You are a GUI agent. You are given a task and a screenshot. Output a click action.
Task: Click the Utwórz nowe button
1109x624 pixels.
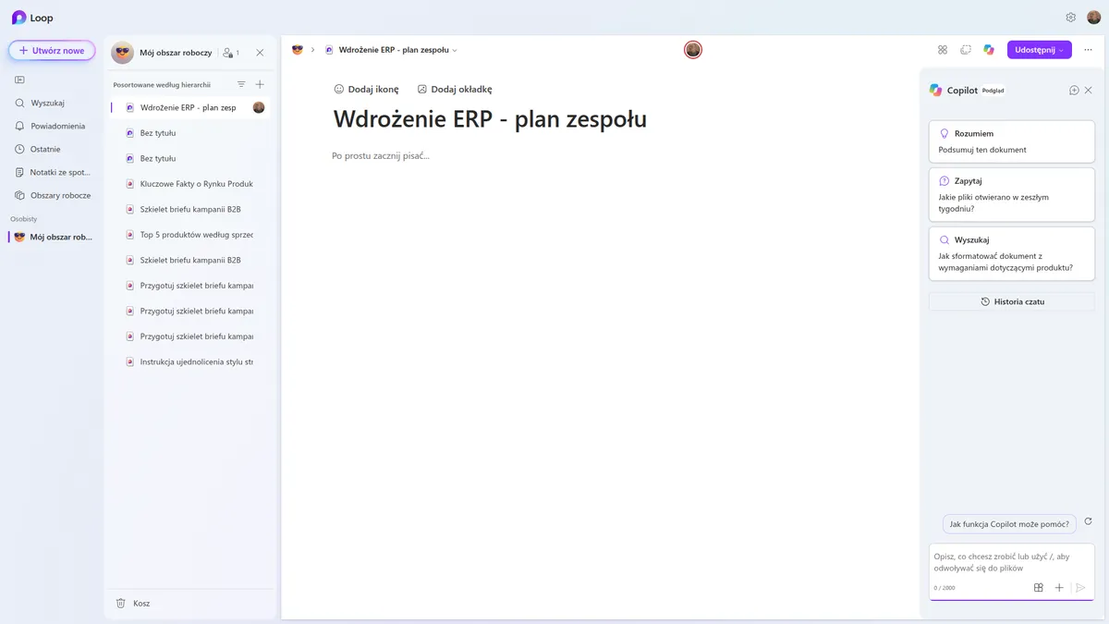(x=52, y=51)
